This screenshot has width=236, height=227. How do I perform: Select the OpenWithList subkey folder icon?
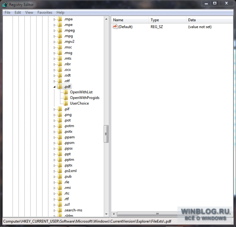(66, 92)
